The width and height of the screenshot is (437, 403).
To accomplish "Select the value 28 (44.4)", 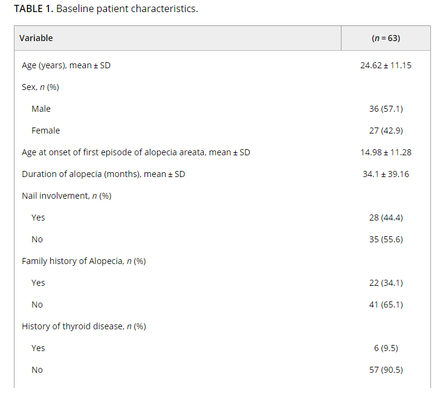I will [x=386, y=218].
